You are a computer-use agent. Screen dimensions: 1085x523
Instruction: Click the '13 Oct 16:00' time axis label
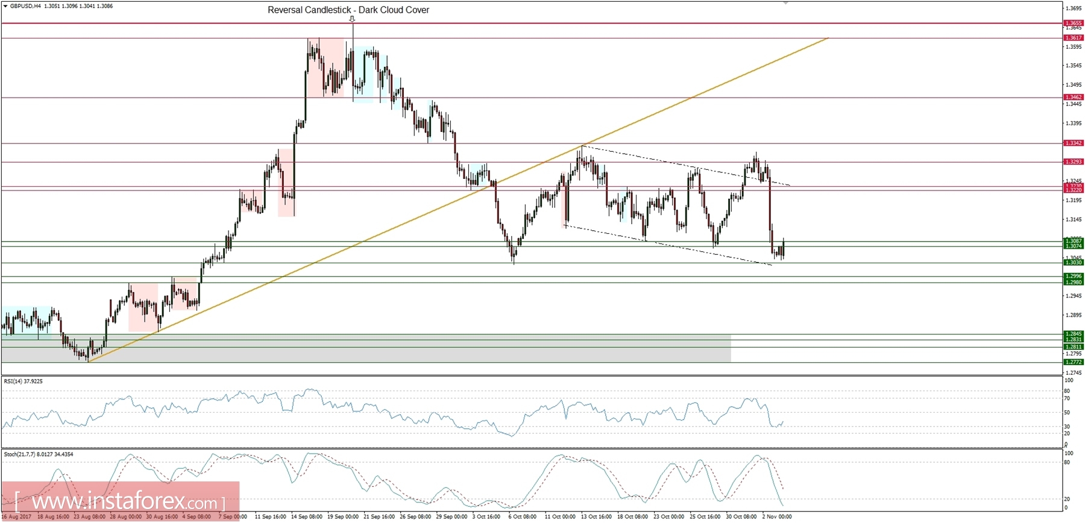597,516
